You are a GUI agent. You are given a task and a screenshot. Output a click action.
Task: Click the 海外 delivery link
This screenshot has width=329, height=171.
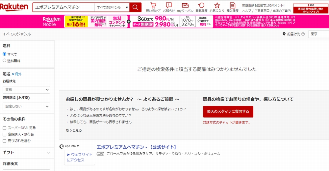click(18, 74)
